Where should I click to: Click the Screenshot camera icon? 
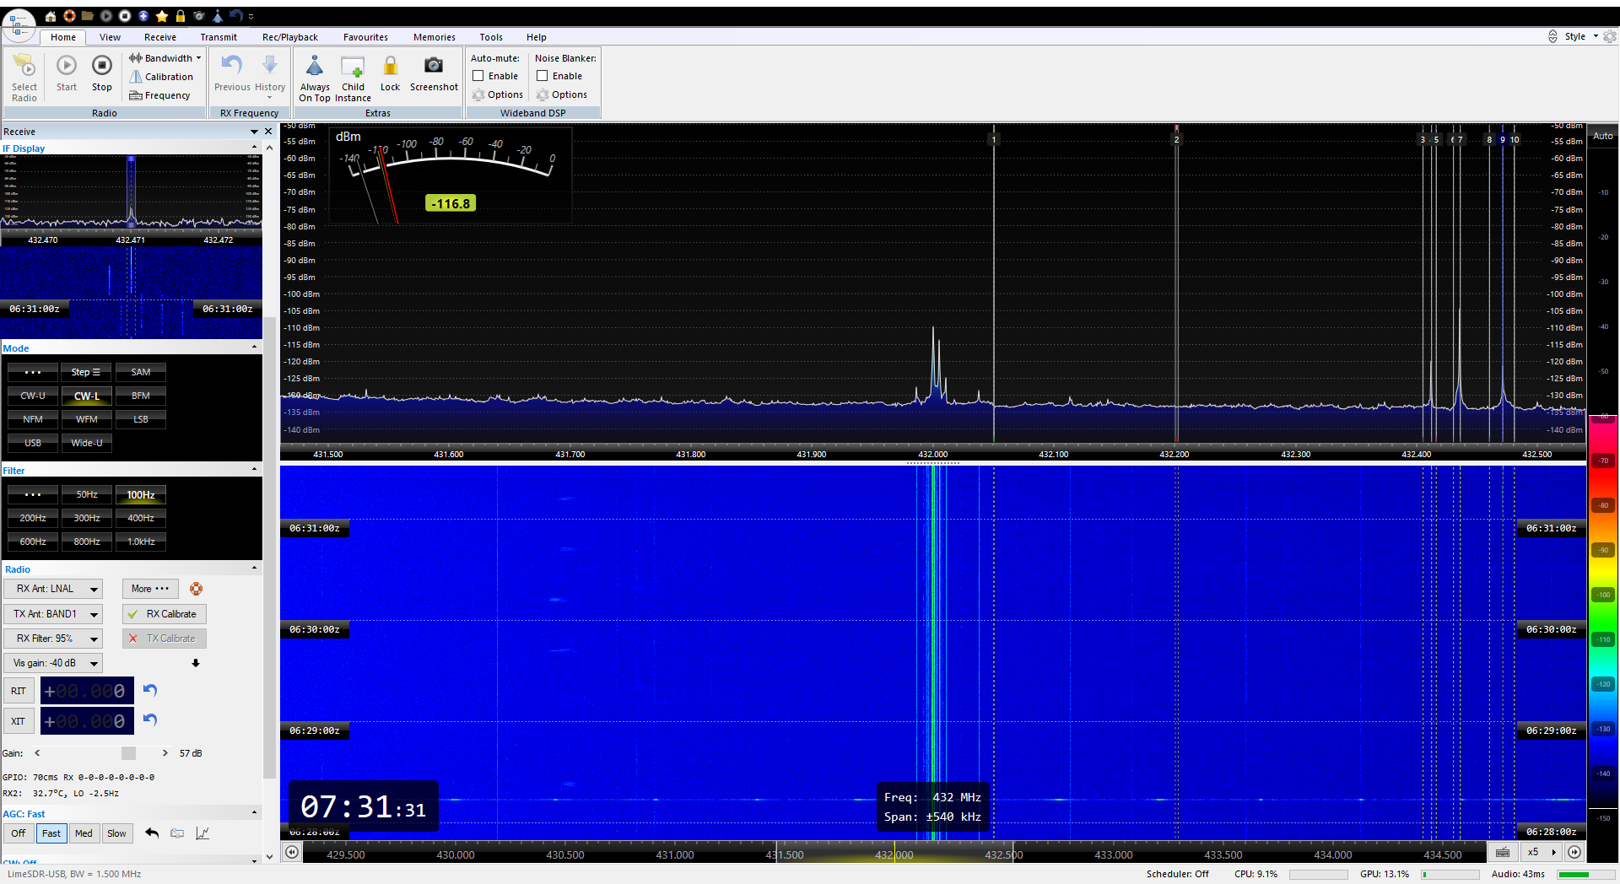tap(434, 66)
